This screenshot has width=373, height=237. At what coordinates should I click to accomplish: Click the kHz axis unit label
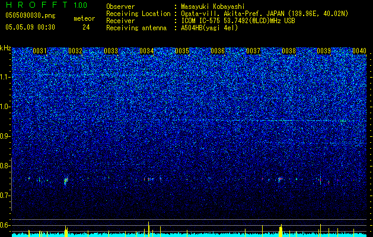pyautogui.click(x=5, y=48)
